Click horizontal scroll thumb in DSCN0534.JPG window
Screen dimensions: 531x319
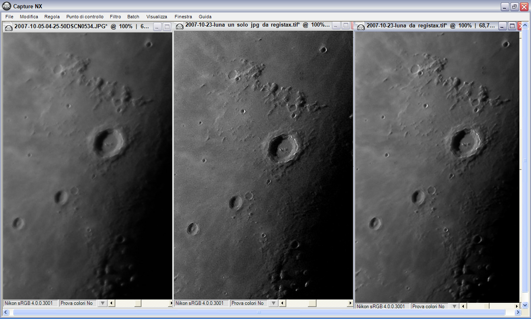tap(138, 303)
